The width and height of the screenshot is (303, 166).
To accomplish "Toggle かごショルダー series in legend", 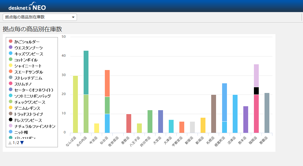I will click(x=27, y=42).
